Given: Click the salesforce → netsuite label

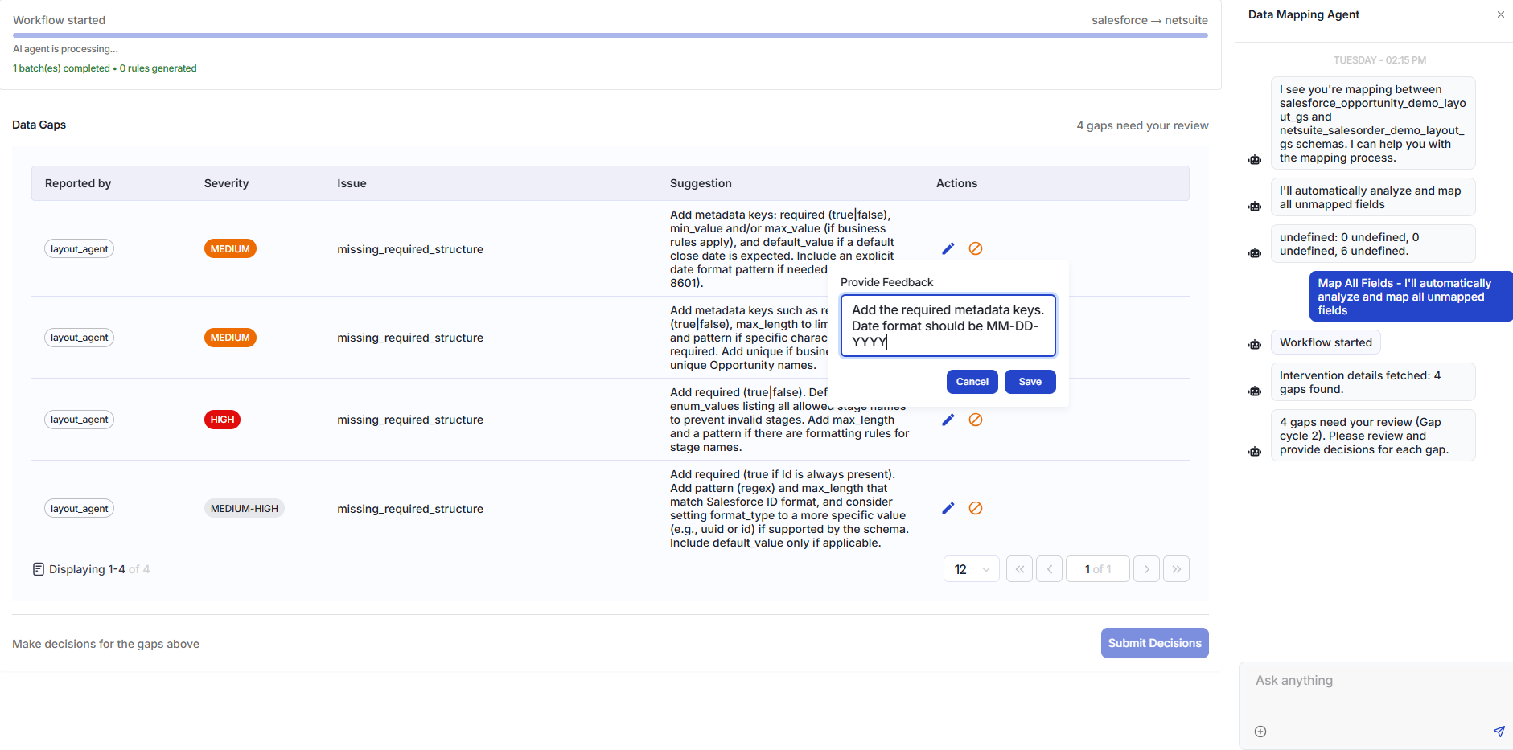Looking at the screenshot, I should click(1149, 20).
